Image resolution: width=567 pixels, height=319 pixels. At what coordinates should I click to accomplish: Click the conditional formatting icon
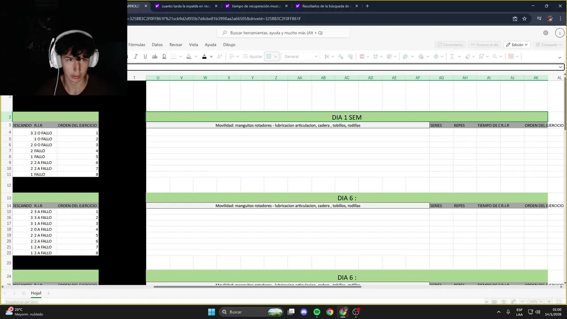point(362,57)
